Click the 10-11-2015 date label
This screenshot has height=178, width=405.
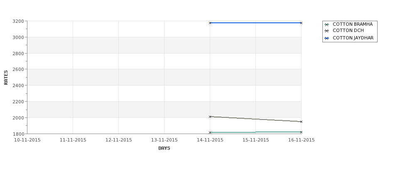(x=27, y=140)
